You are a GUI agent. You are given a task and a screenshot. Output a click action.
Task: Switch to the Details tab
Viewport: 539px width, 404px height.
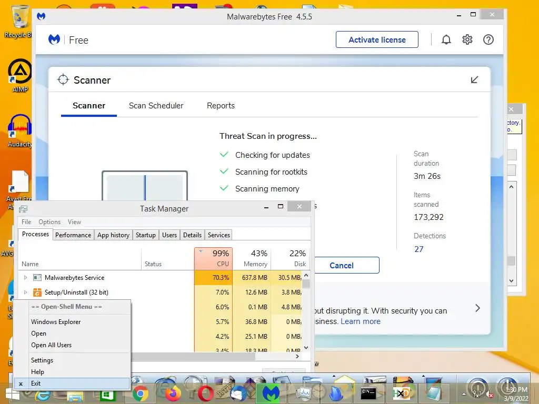click(192, 235)
